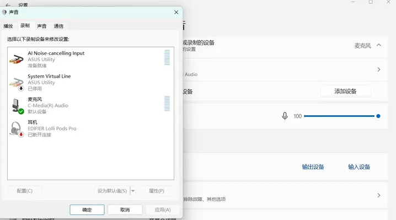Click the 准备就绪 status text
This screenshot has width=396, height=220.
point(37,66)
